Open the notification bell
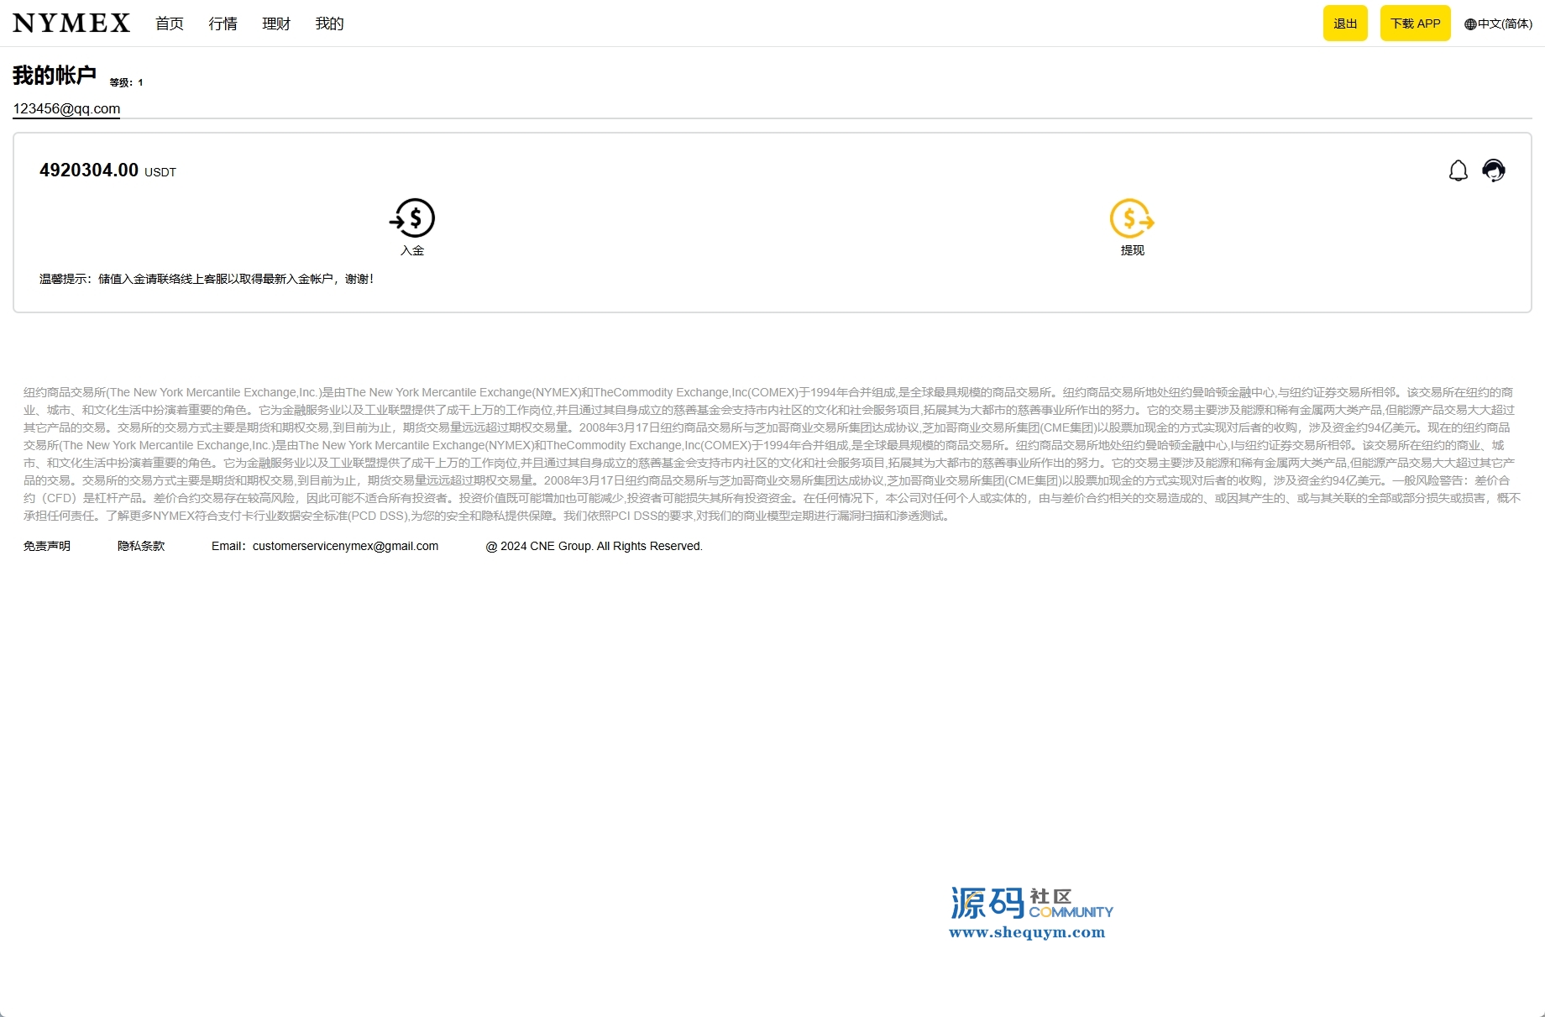Viewport: 1545px width, 1017px height. (1459, 171)
